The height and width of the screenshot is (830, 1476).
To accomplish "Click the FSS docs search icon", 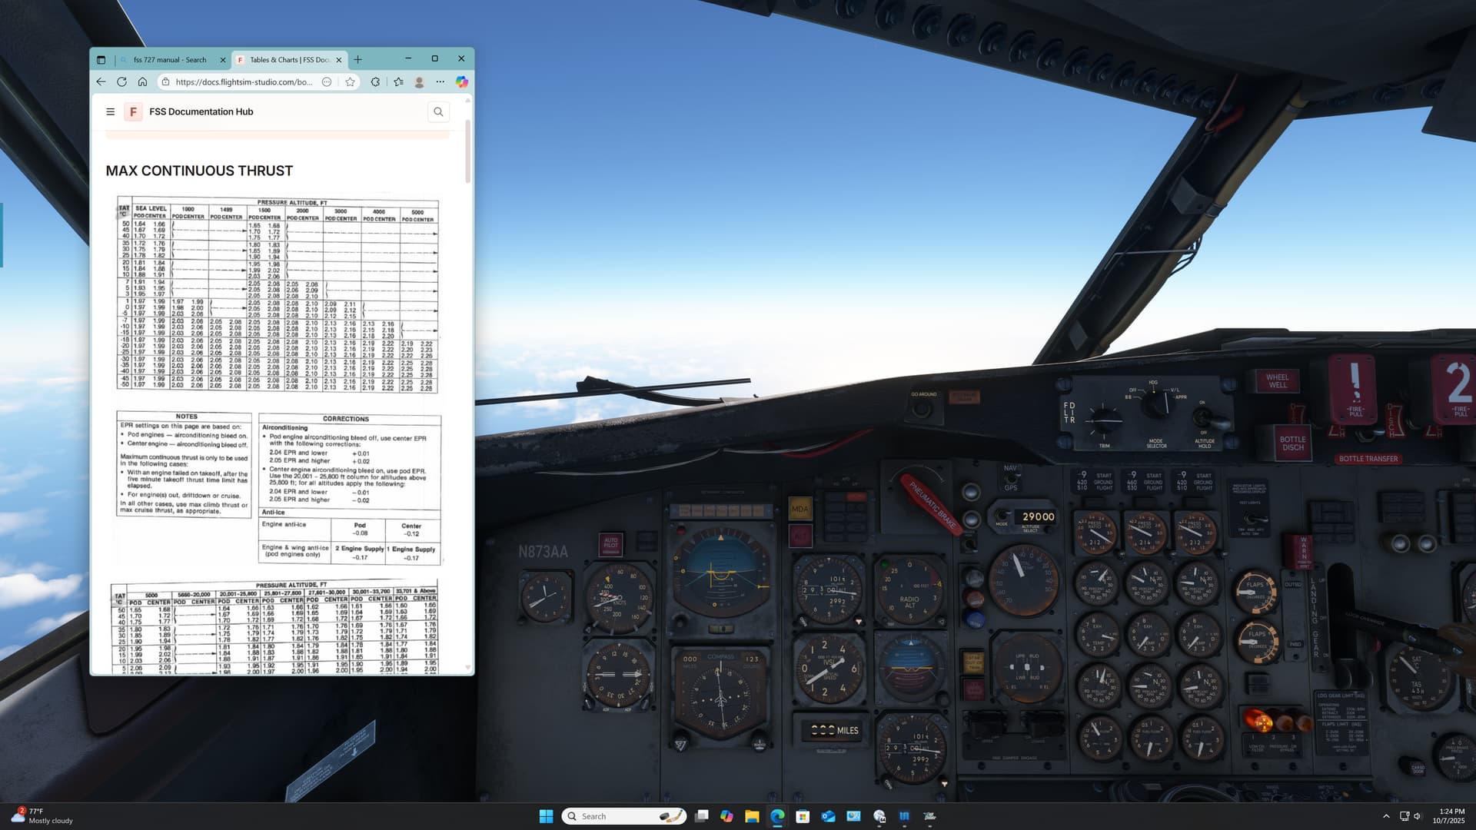I will pos(438,111).
